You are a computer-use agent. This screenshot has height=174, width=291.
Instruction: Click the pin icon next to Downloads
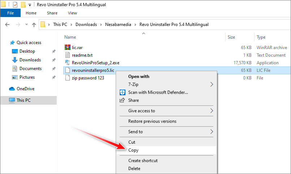pos(54,60)
